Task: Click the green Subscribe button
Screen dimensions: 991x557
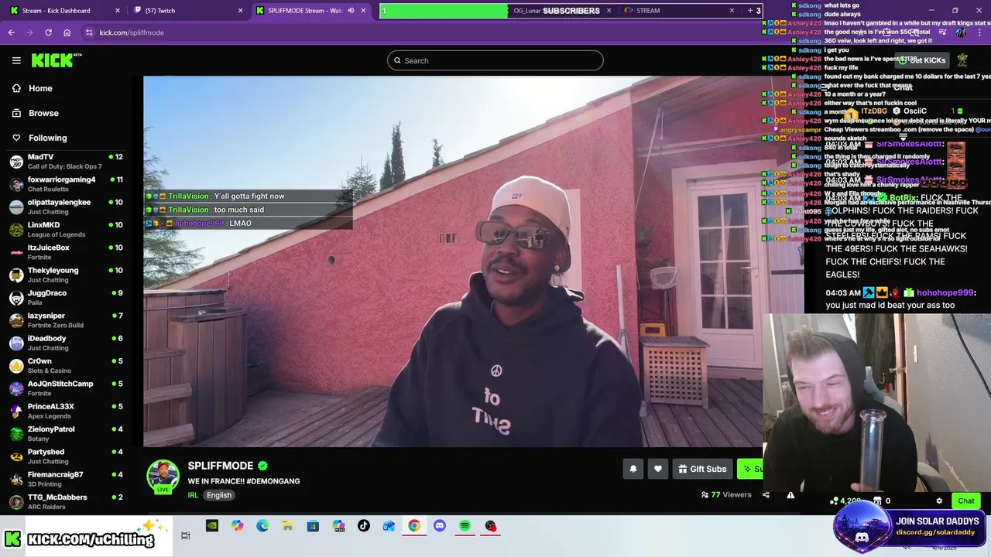Action: click(750, 469)
